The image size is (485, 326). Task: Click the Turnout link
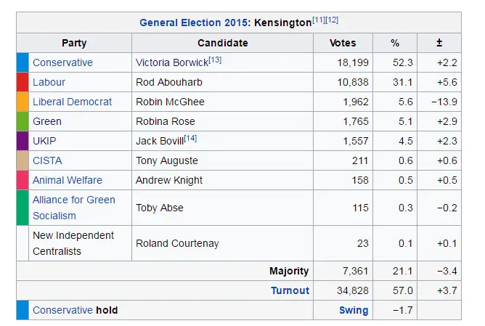point(290,290)
